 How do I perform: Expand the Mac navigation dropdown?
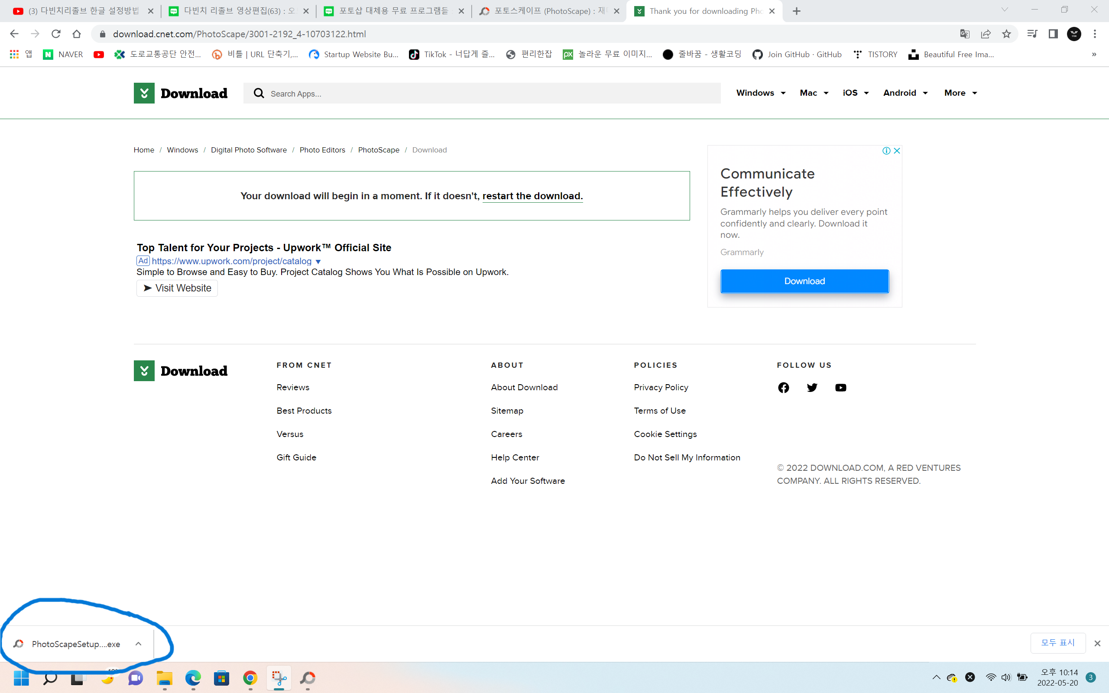(x=814, y=93)
